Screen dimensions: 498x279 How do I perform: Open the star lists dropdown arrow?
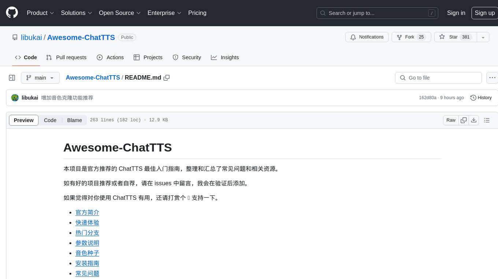483,37
